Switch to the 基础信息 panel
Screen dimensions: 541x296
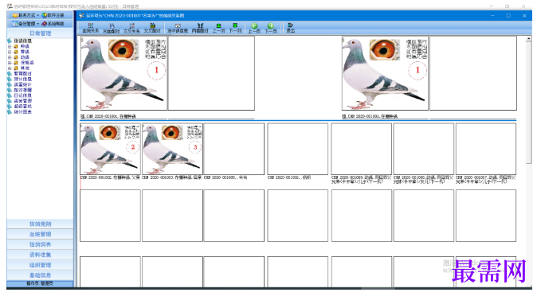click(x=40, y=275)
